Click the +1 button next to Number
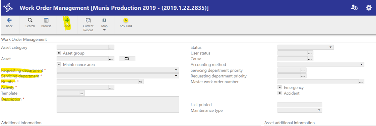376x126 pixels. pyautogui.click(x=141, y=82)
